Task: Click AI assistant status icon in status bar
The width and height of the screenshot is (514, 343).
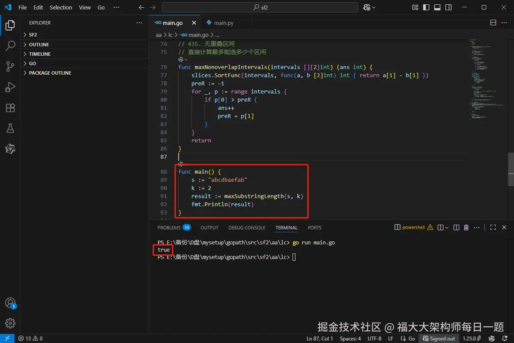Action: (492, 338)
